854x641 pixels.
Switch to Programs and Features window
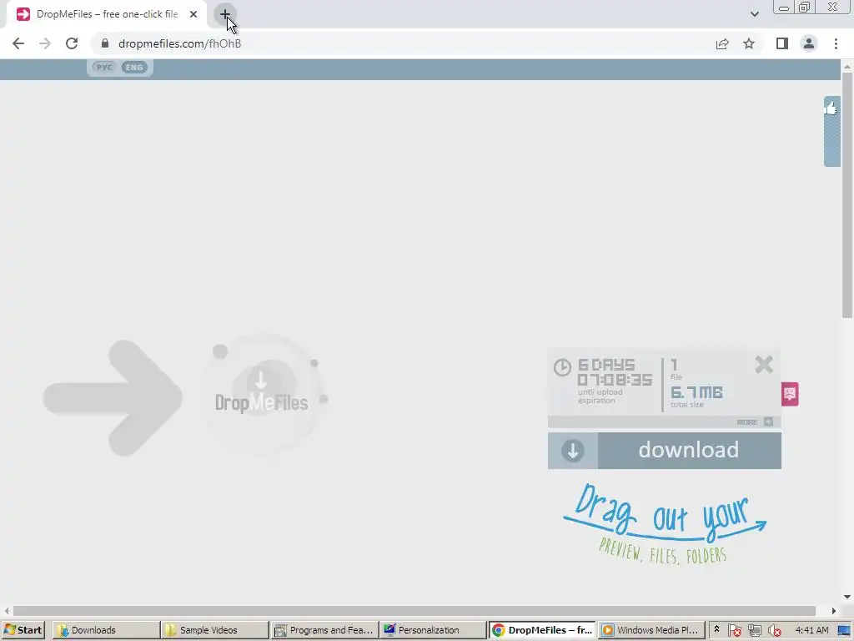coord(324,630)
